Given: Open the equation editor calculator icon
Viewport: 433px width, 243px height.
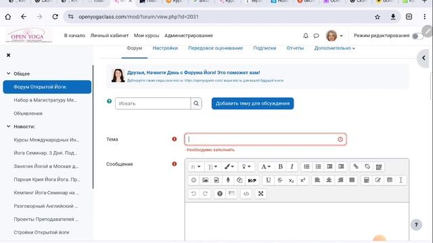Looking at the screenshot, I should click(x=367, y=180).
